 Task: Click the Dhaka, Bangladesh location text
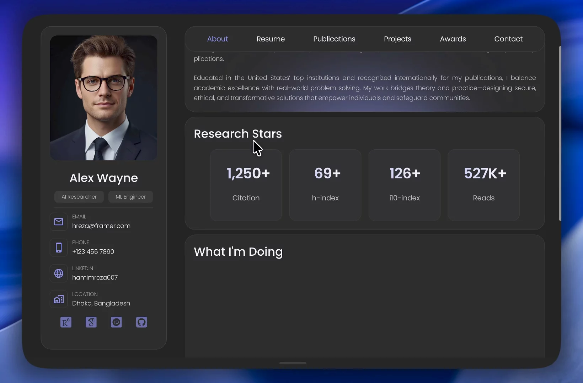click(x=101, y=304)
